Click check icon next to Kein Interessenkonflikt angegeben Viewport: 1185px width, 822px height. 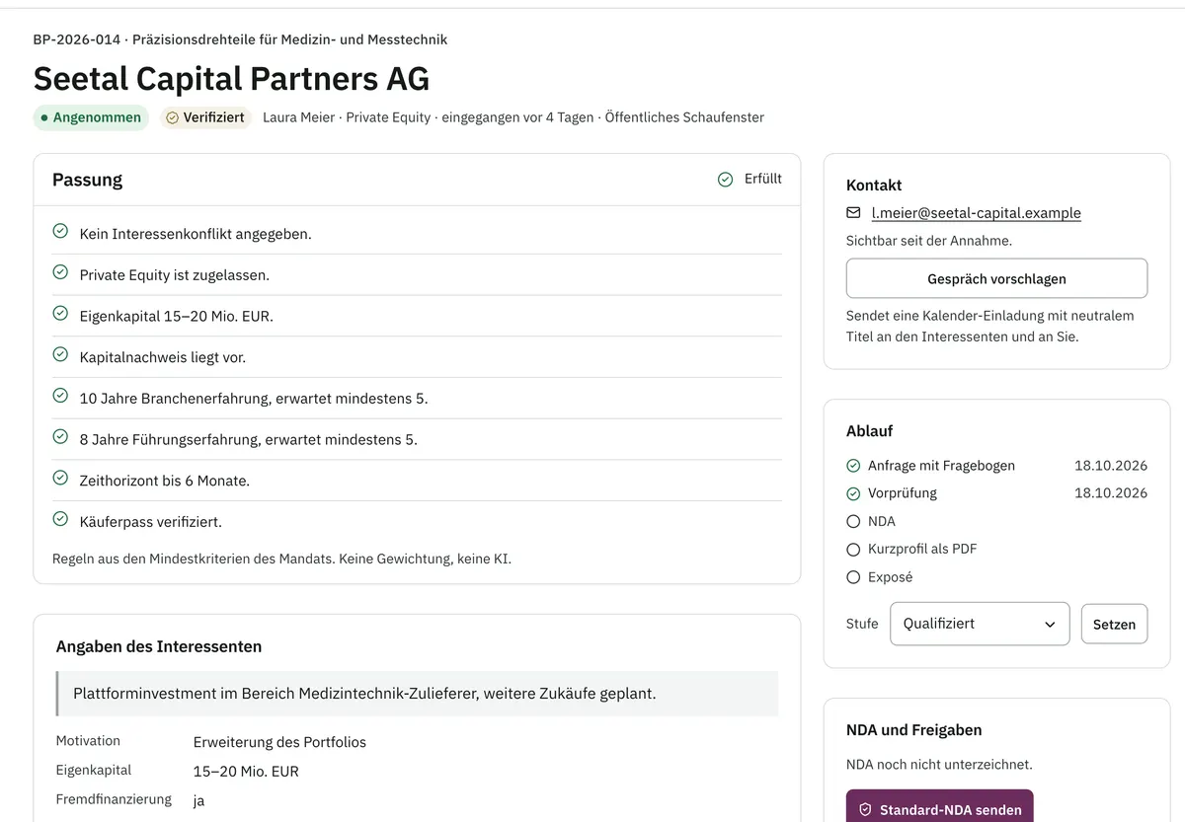pos(60,231)
